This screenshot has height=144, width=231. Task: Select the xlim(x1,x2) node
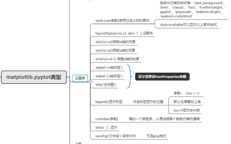[115, 42]
